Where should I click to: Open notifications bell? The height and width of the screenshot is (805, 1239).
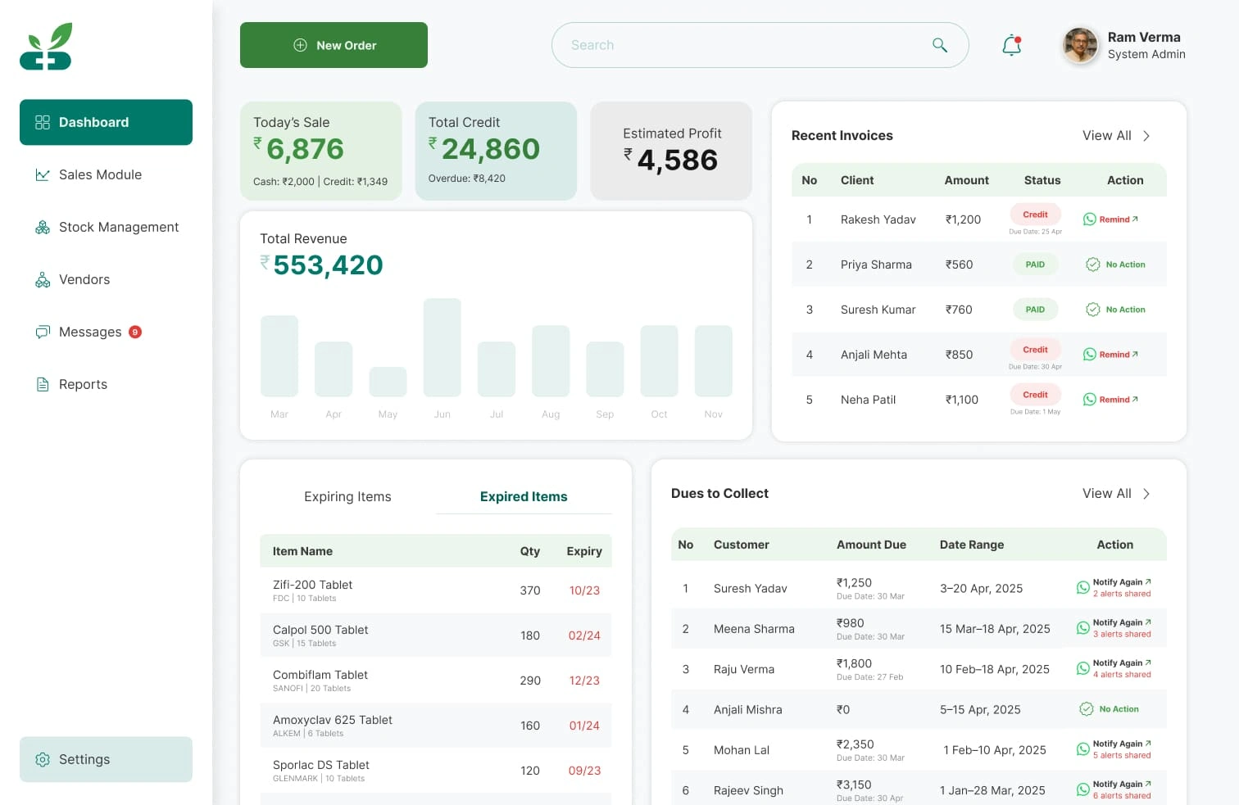point(1012,45)
